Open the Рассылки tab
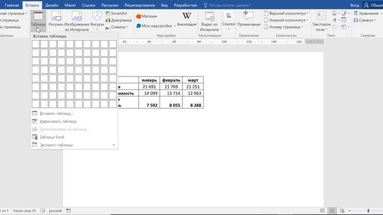383x215 pixels. pyautogui.click(x=110, y=5)
